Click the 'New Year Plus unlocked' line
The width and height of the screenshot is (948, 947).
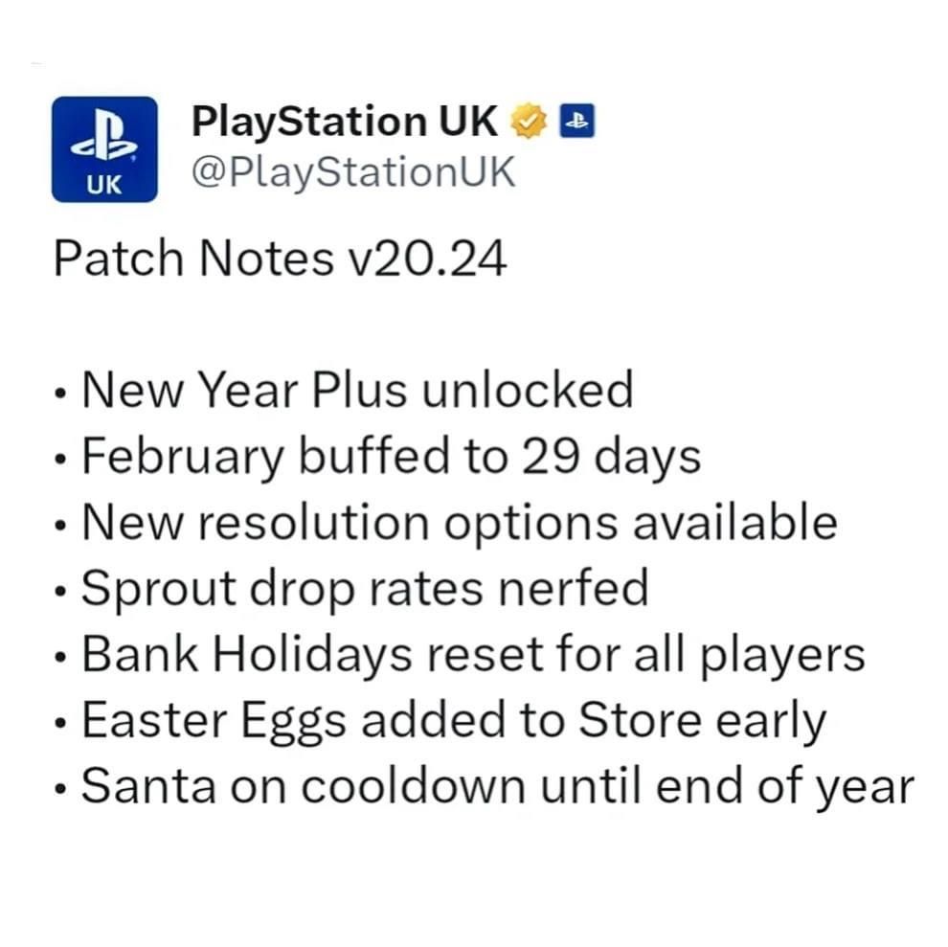click(x=357, y=391)
